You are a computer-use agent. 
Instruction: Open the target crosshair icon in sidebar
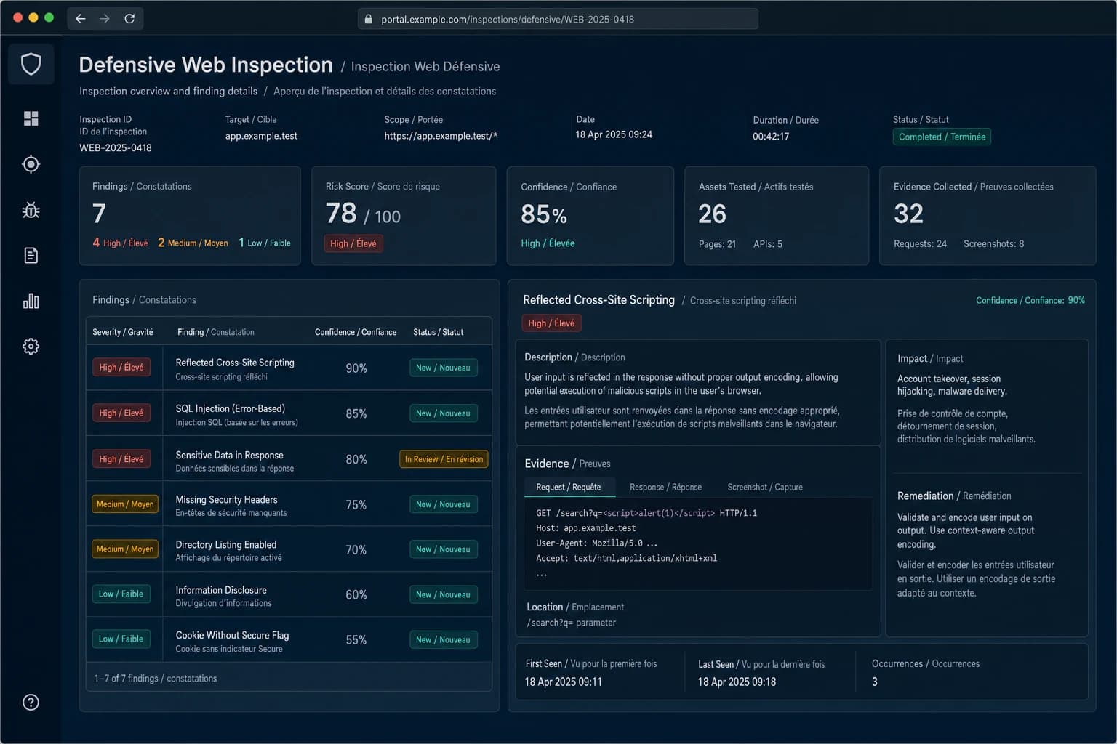[x=31, y=164]
